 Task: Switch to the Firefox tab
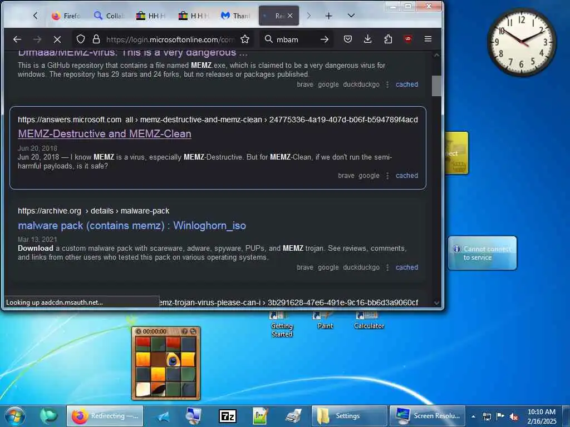pyautogui.click(x=66, y=16)
